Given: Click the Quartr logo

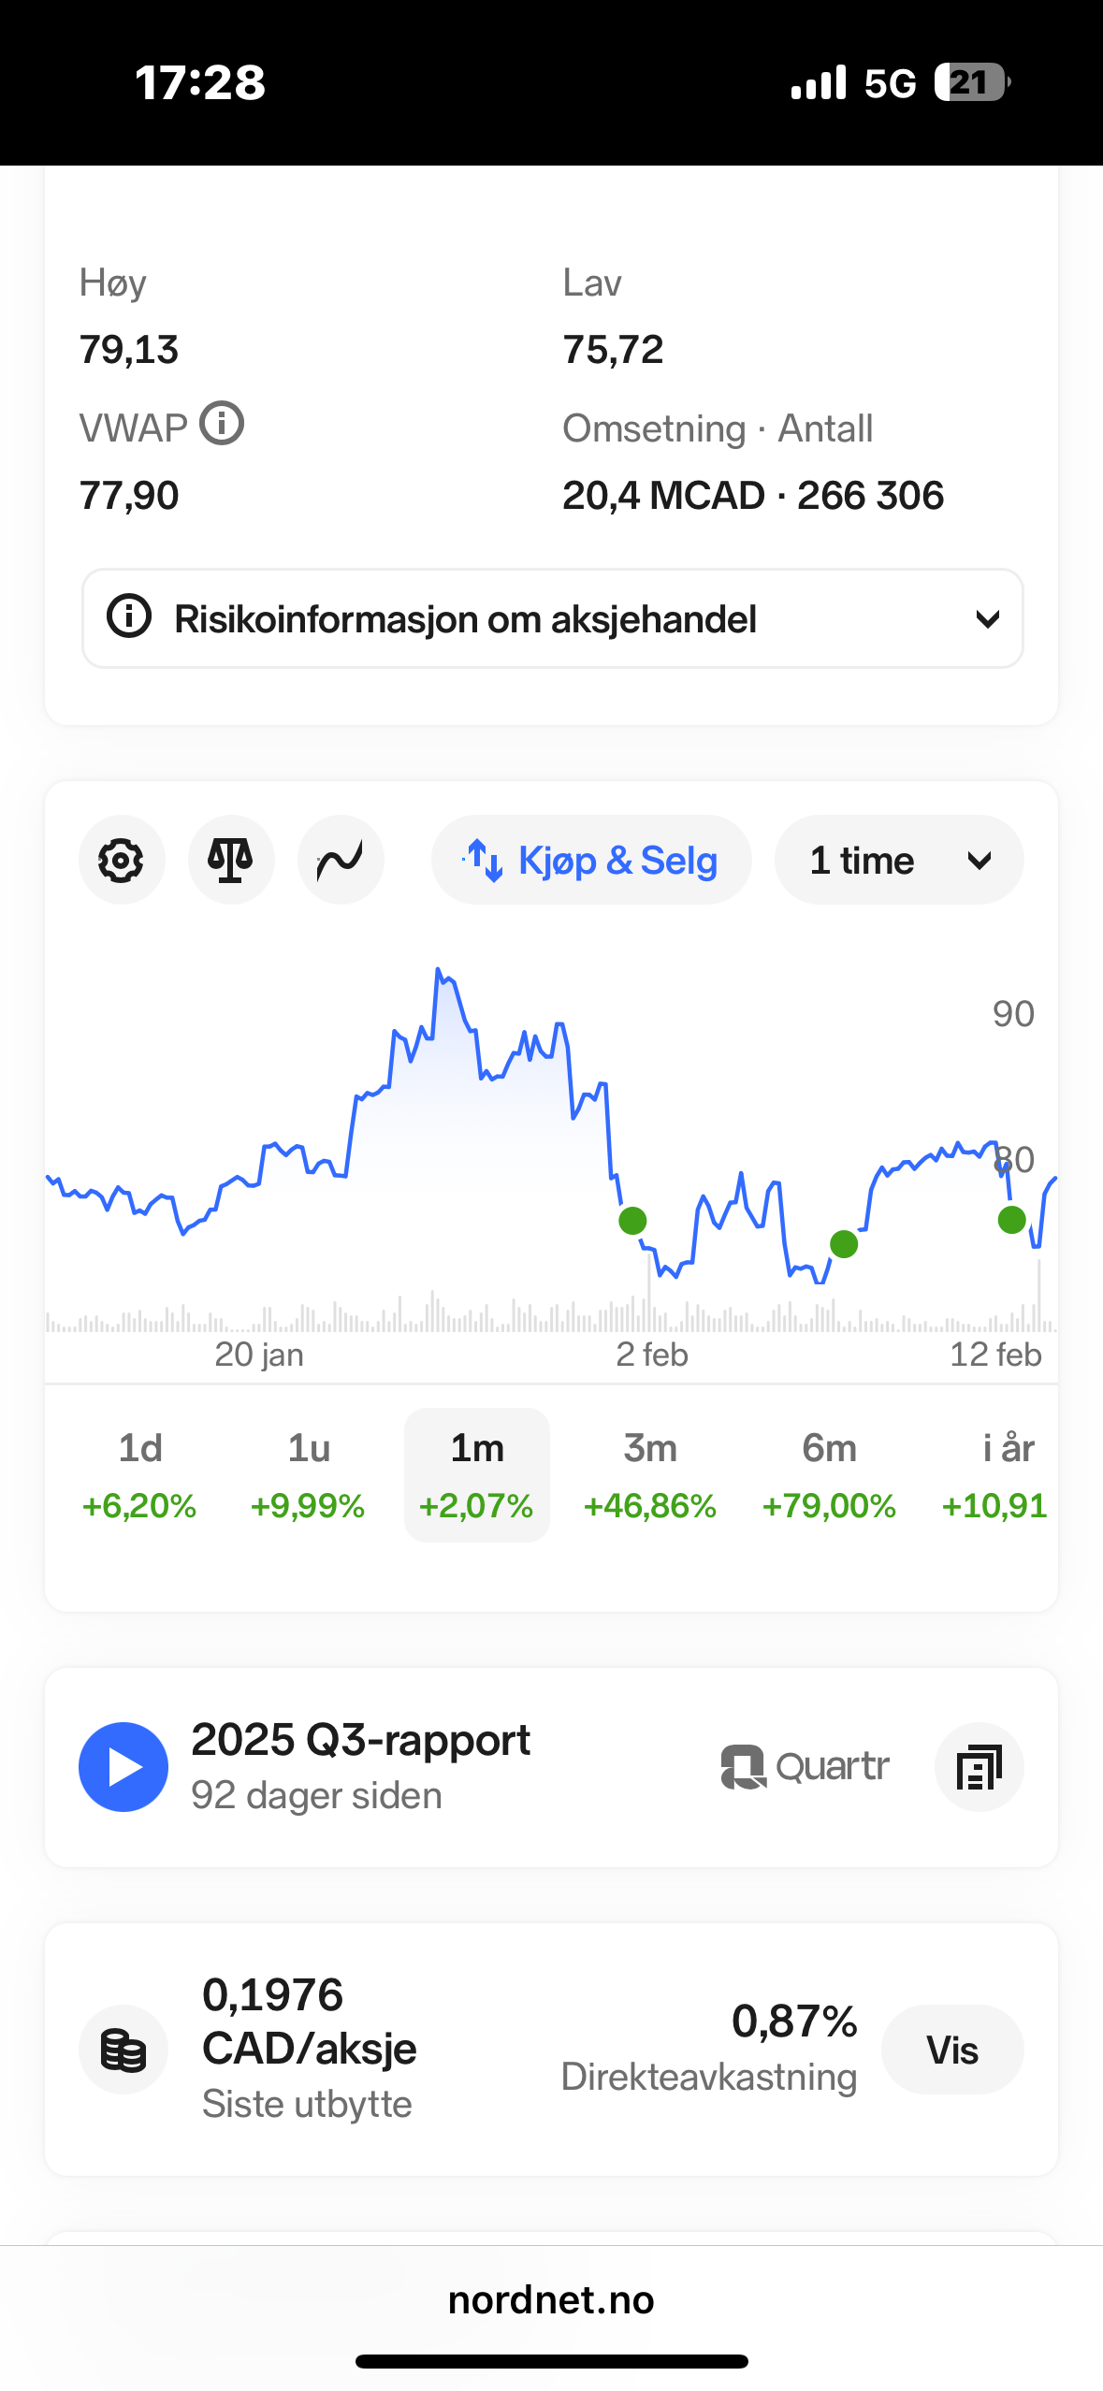Looking at the screenshot, I should click(805, 1766).
